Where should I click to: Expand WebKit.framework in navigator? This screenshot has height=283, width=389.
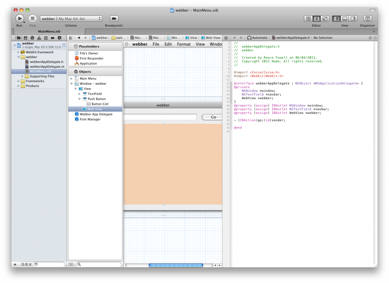click(18, 52)
